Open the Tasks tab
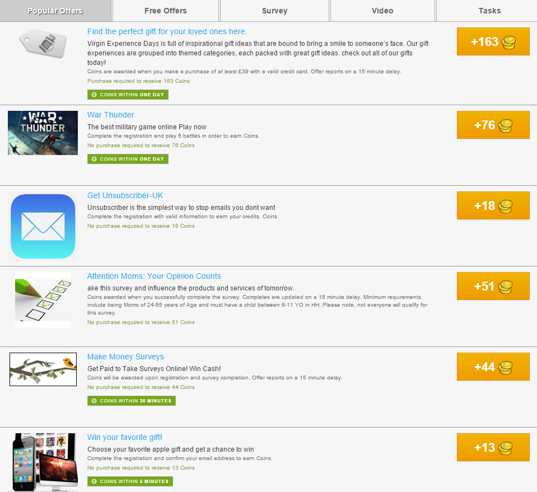Screen dimensions: 537x492 (x=489, y=11)
